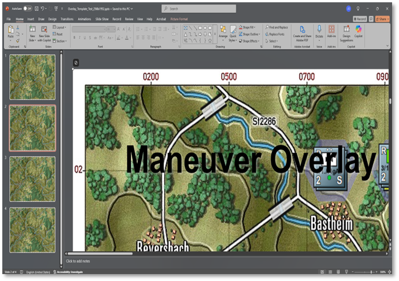Toggle the AutoSave switch
The image size is (399, 281).
pyautogui.click(x=27, y=9)
